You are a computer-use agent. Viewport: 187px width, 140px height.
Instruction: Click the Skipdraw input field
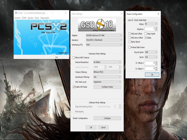pos(150,29)
